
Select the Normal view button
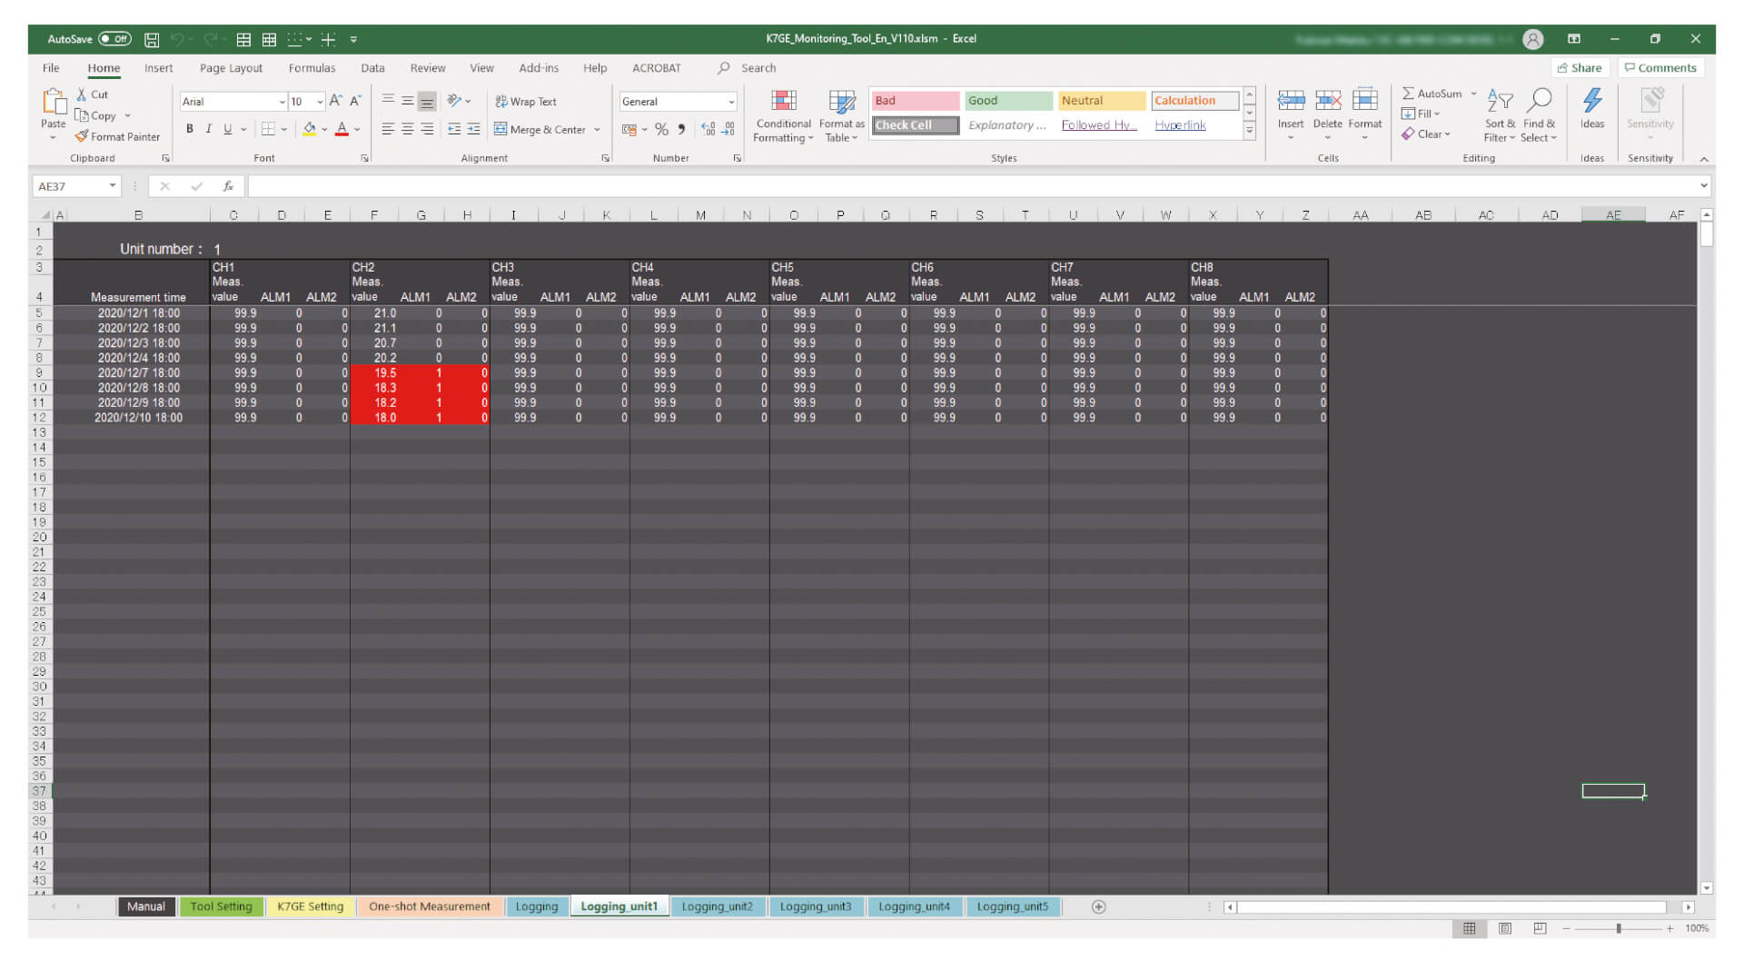pyautogui.click(x=1469, y=928)
